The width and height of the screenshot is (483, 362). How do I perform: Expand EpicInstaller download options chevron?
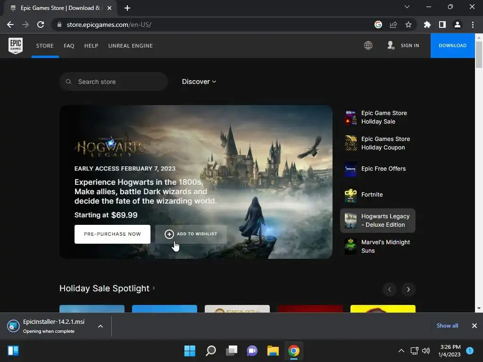point(100,326)
